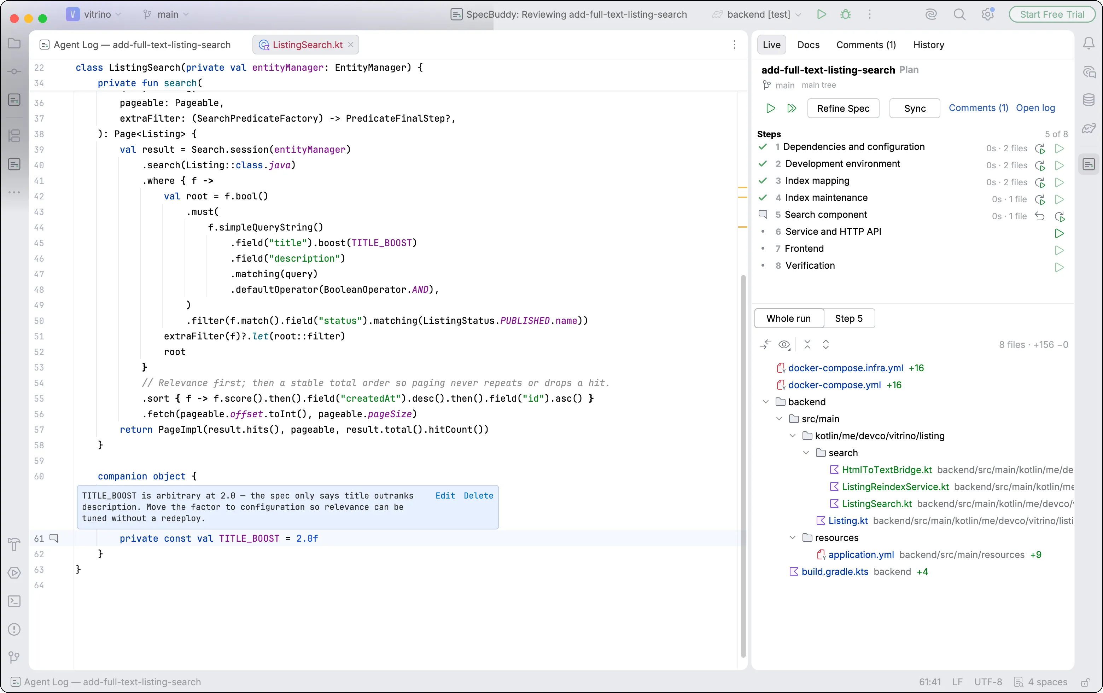The height and width of the screenshot is (693, 1103).
Task: Open the Build hammer tool window
Action: 14,544
